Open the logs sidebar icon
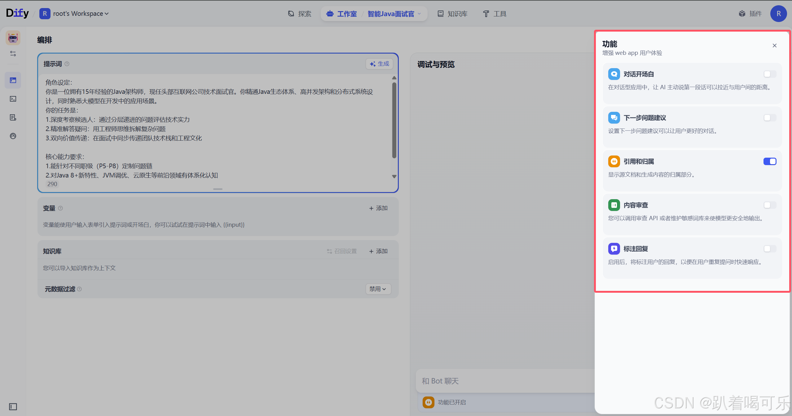 (x=13, y=117)
